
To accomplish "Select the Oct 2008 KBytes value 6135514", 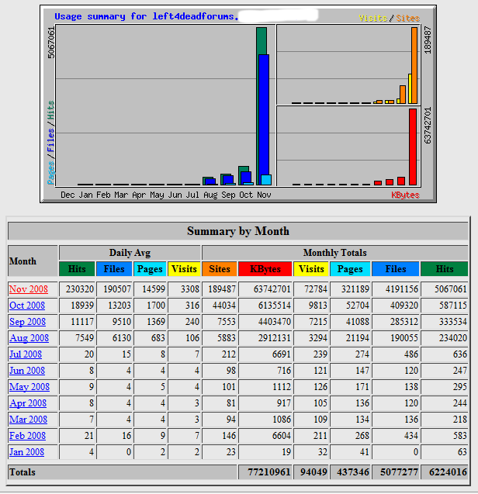I will 275,306.
